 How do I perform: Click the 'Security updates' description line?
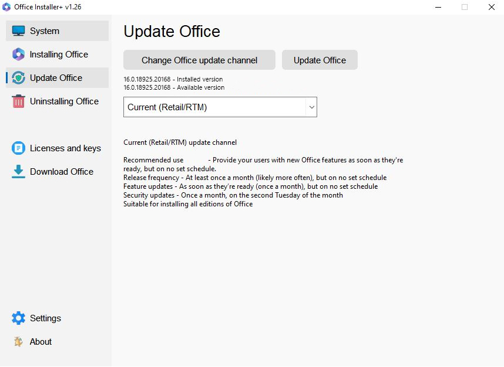[233, 195]
